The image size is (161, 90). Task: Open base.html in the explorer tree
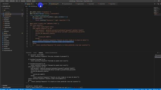(x=7, y=22)
